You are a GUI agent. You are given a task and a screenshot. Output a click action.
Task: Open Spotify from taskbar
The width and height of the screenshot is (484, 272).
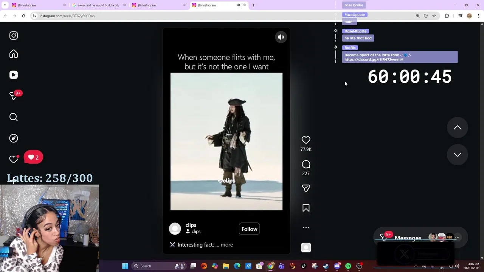pyautogui.click(x=348, y=266)
